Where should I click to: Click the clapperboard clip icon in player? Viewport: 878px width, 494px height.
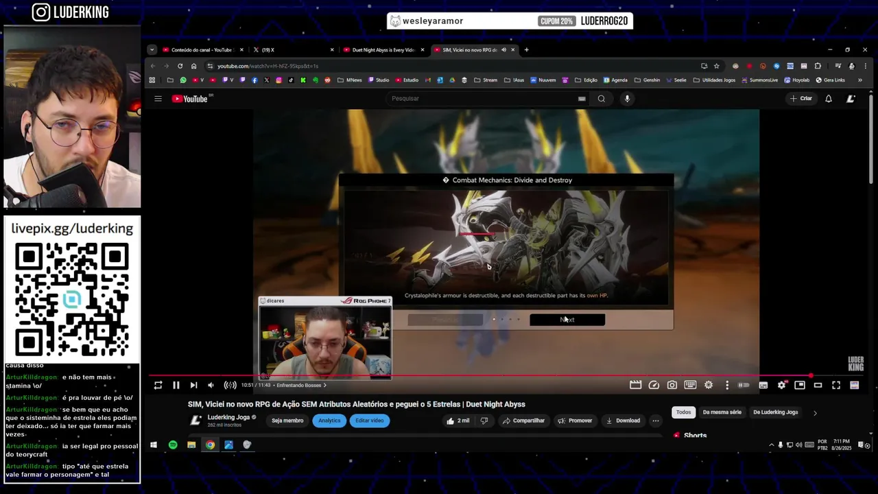point(635,386)
